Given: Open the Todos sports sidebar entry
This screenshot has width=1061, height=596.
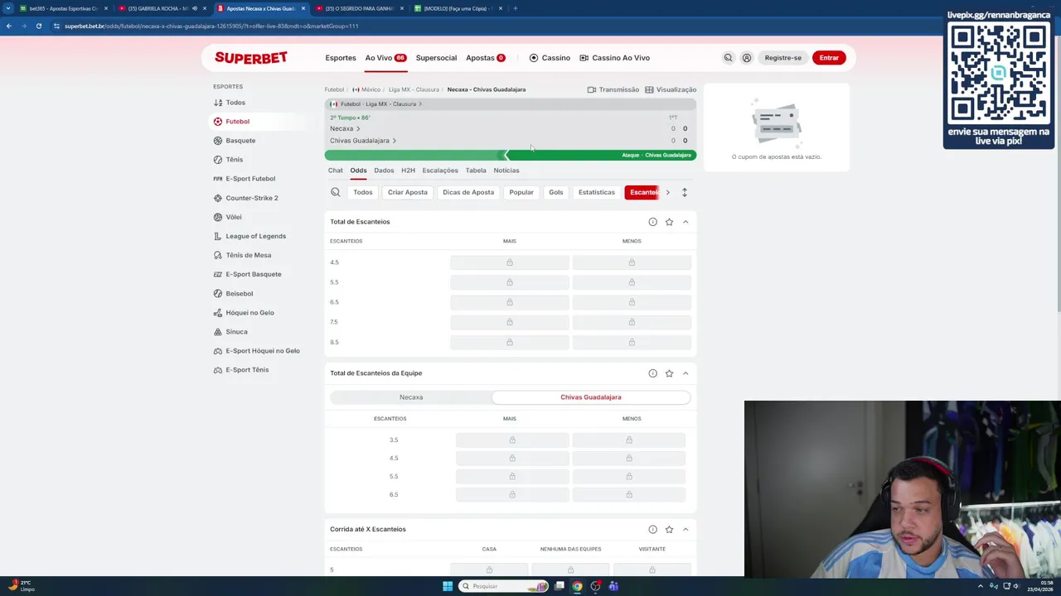Looking at the screenshot, I should 235,103.
